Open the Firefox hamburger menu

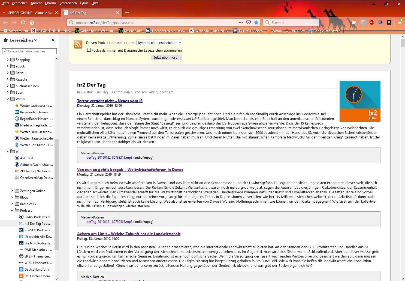click(400, 22)
